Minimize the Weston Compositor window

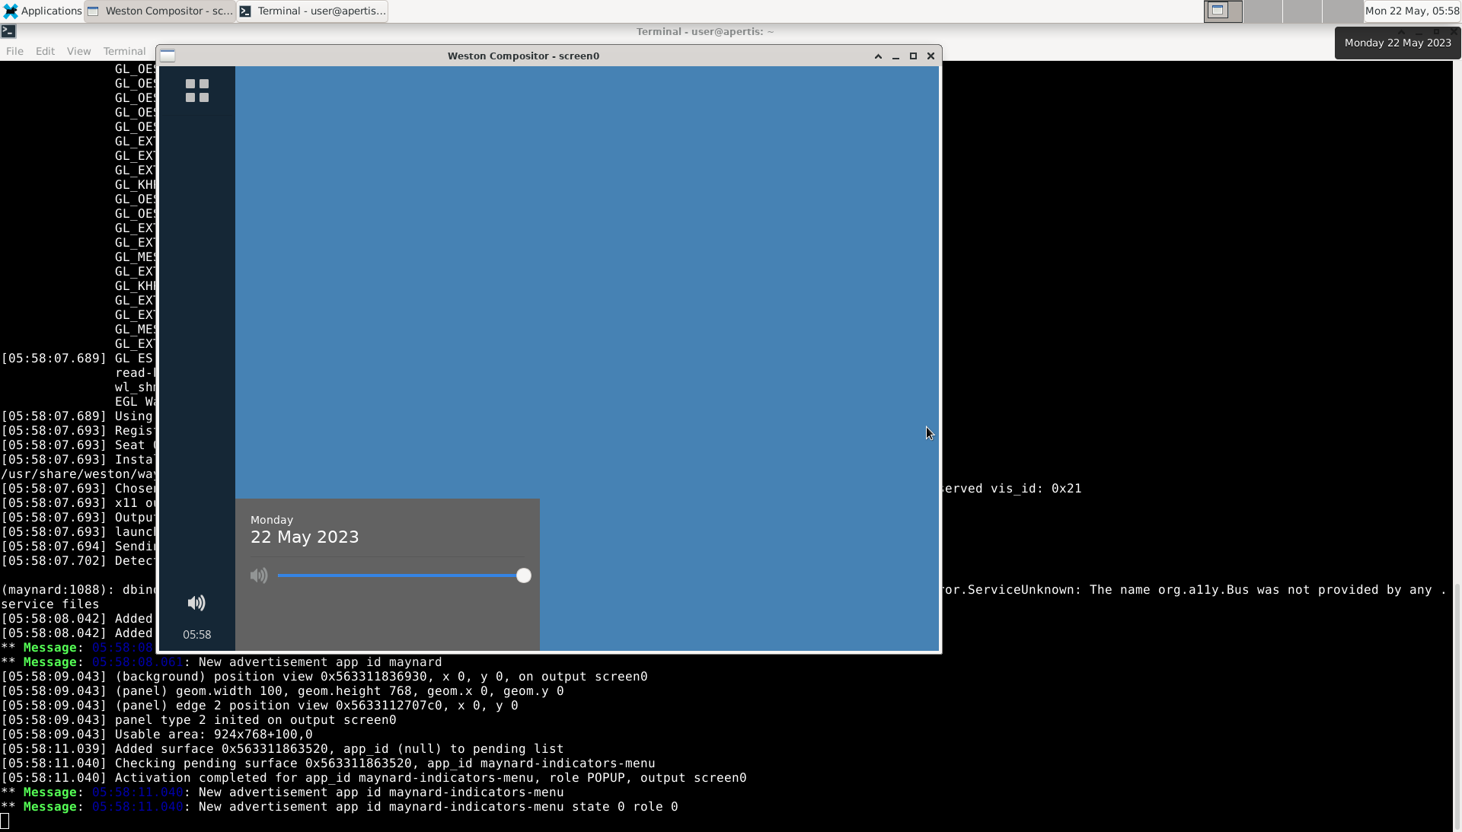coord(895,56)
